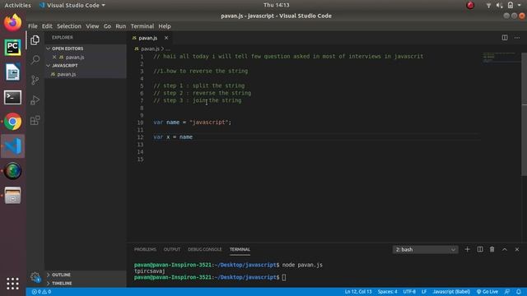The height and width of the screenshot is (296, 527).
Task: Open the 2: bash terminal dropdown
Action: (425, 249)
